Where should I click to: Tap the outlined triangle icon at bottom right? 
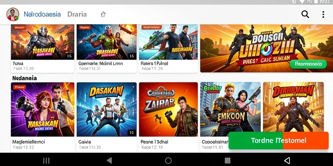tap(287, 160)
